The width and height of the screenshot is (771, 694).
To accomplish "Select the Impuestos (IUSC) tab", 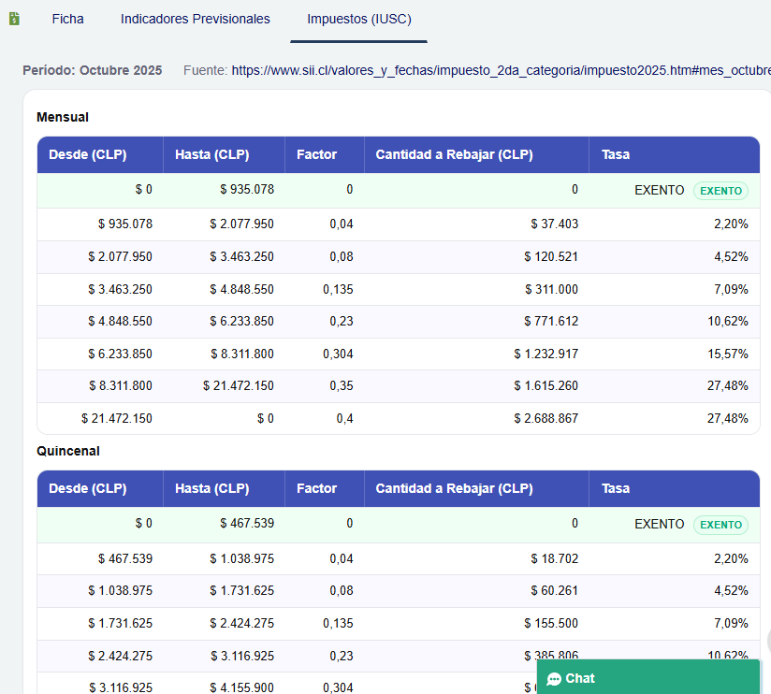I will pyautogui.click(x=358, y=19).
